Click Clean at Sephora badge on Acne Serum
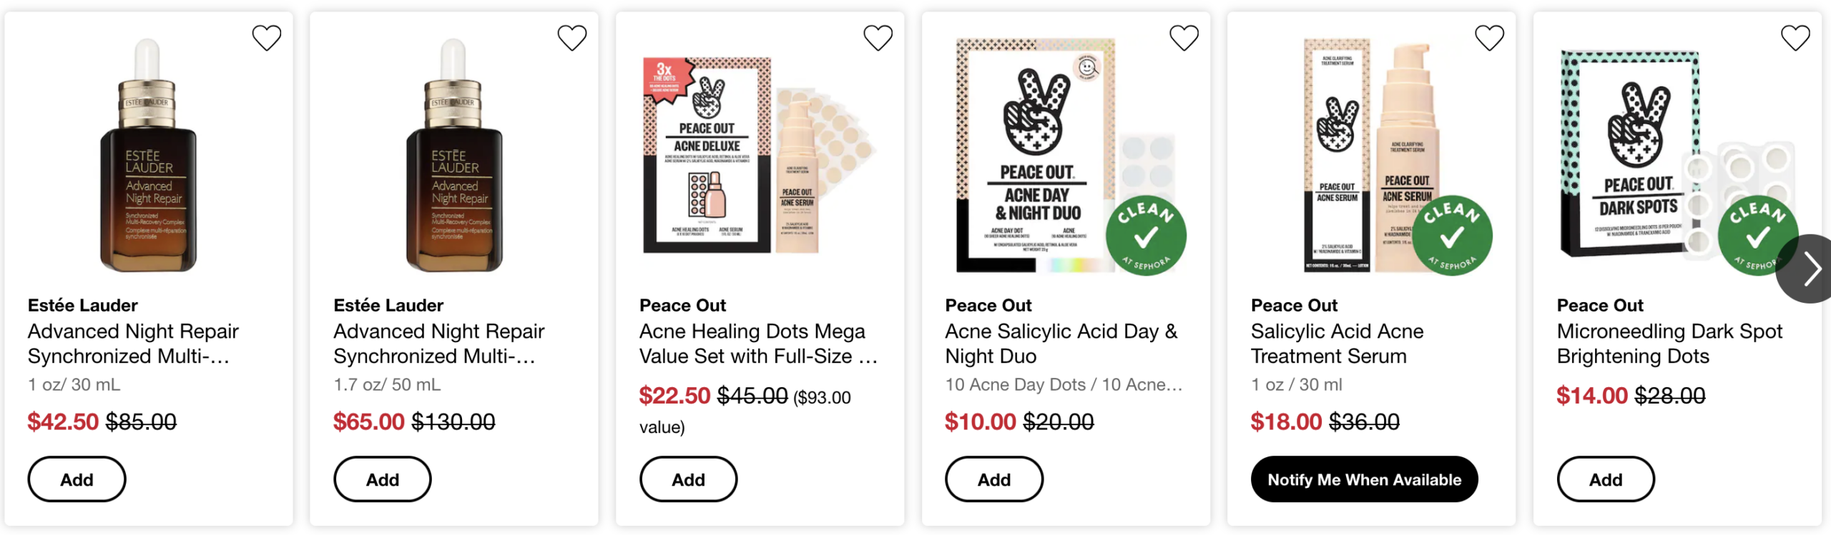The height and width of the screenshot is (535, 1831). [x=1451, y=235]
